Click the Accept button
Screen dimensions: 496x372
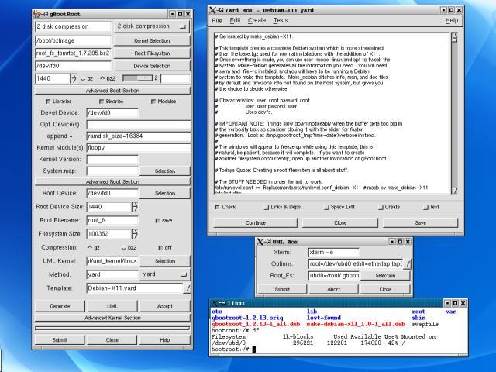point(165,306)
